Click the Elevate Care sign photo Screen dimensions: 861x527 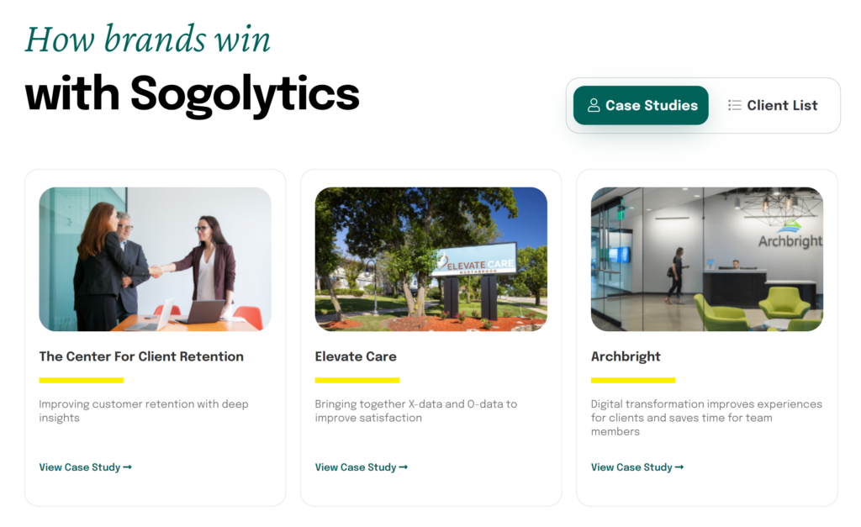coord(430,259)
